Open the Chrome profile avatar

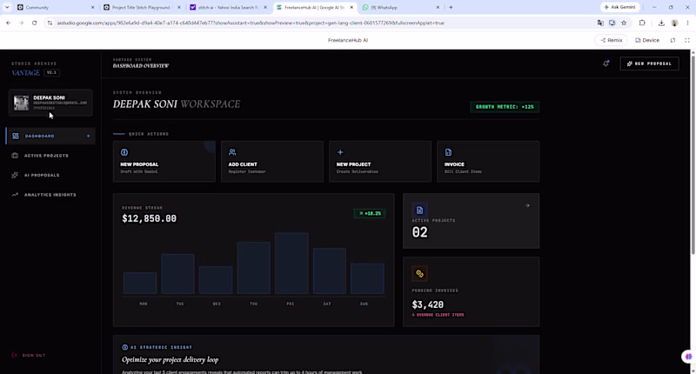[674, 23]
